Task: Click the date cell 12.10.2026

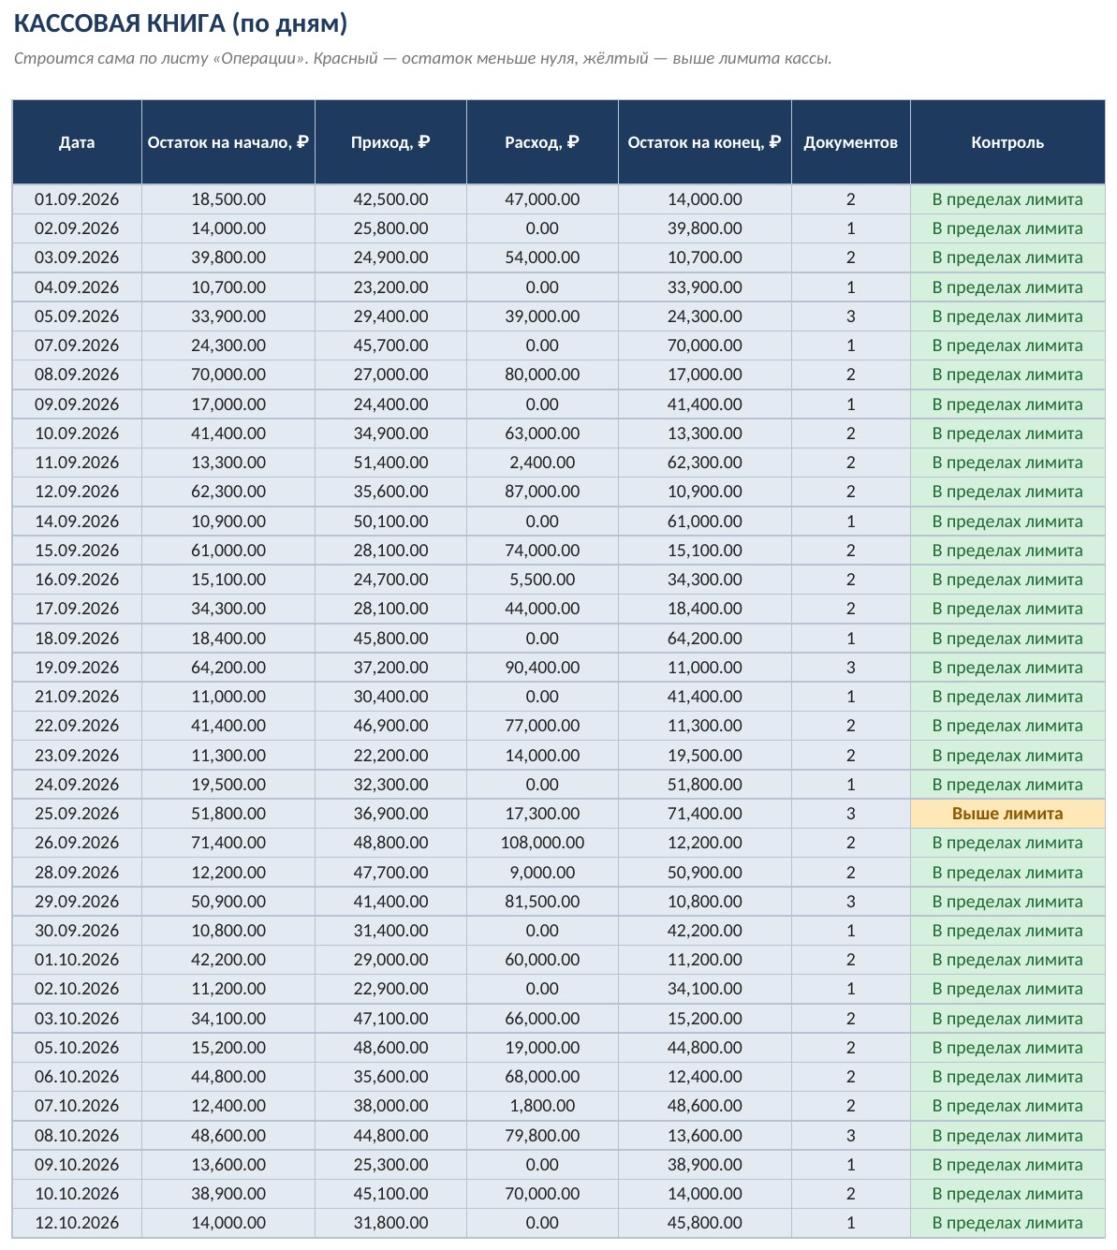Action: (x=77, y=1223)
